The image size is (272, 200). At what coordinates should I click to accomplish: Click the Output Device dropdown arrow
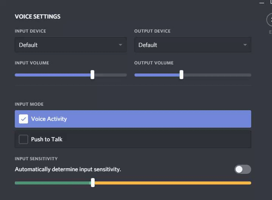245,45
